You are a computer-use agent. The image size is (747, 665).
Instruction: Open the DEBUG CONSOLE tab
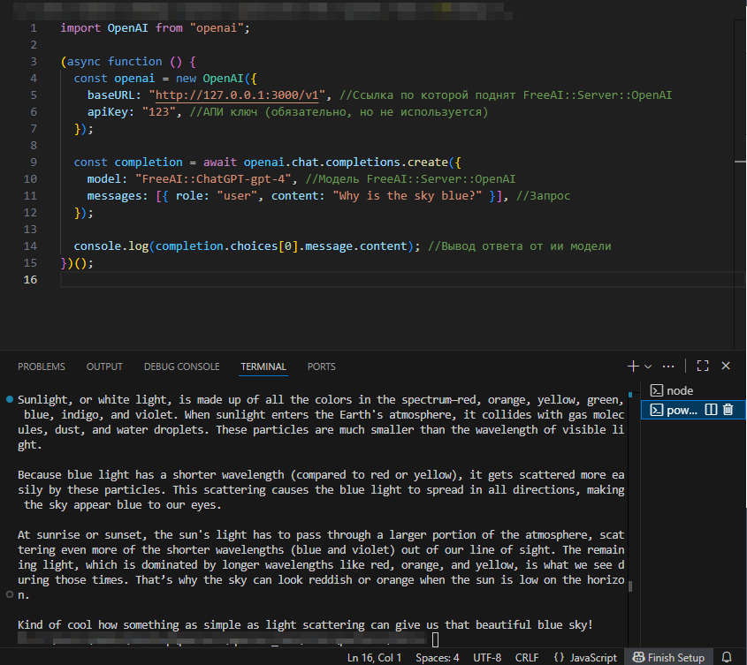click(181, 367)
